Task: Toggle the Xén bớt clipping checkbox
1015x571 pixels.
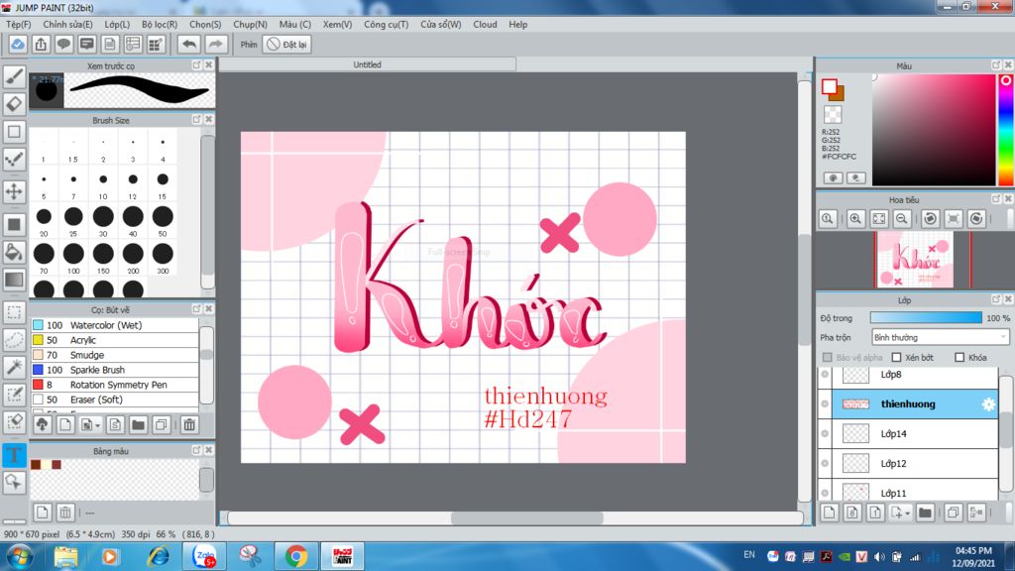Action: [x=896, y=357]
